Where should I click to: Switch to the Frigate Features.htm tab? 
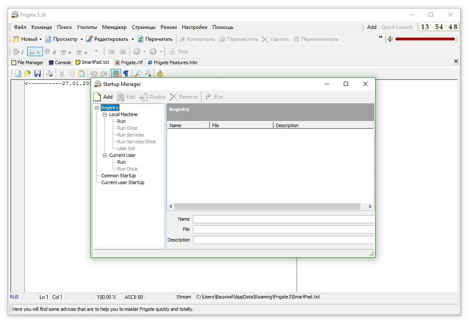tap(173, 62)
